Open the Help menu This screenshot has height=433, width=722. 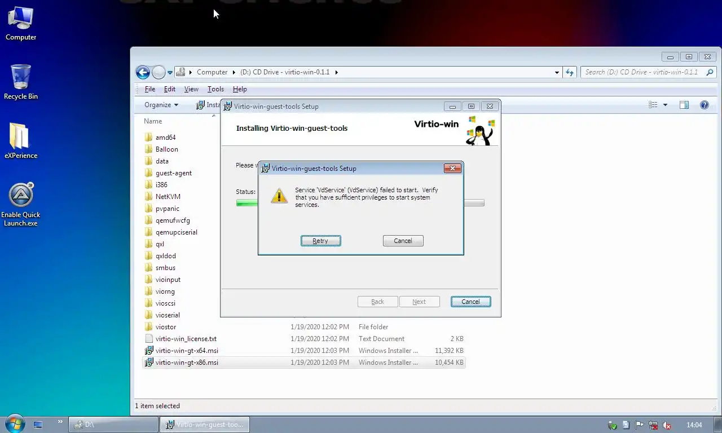tap(240, 89)
